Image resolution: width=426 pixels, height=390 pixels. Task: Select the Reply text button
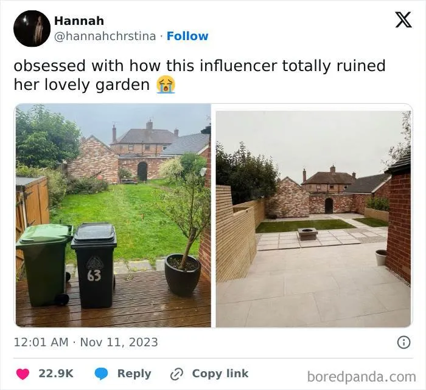point(134,374)
